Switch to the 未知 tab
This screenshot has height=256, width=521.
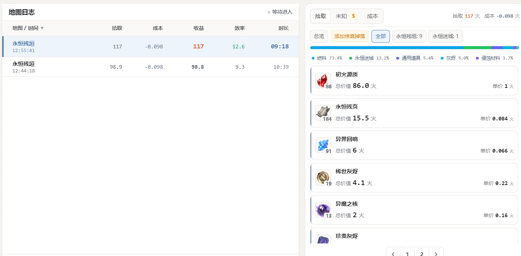tap(347, 16)
